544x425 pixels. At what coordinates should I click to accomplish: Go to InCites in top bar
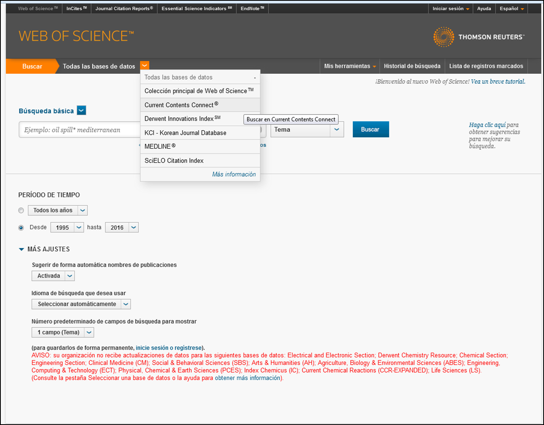click(77, 8)
